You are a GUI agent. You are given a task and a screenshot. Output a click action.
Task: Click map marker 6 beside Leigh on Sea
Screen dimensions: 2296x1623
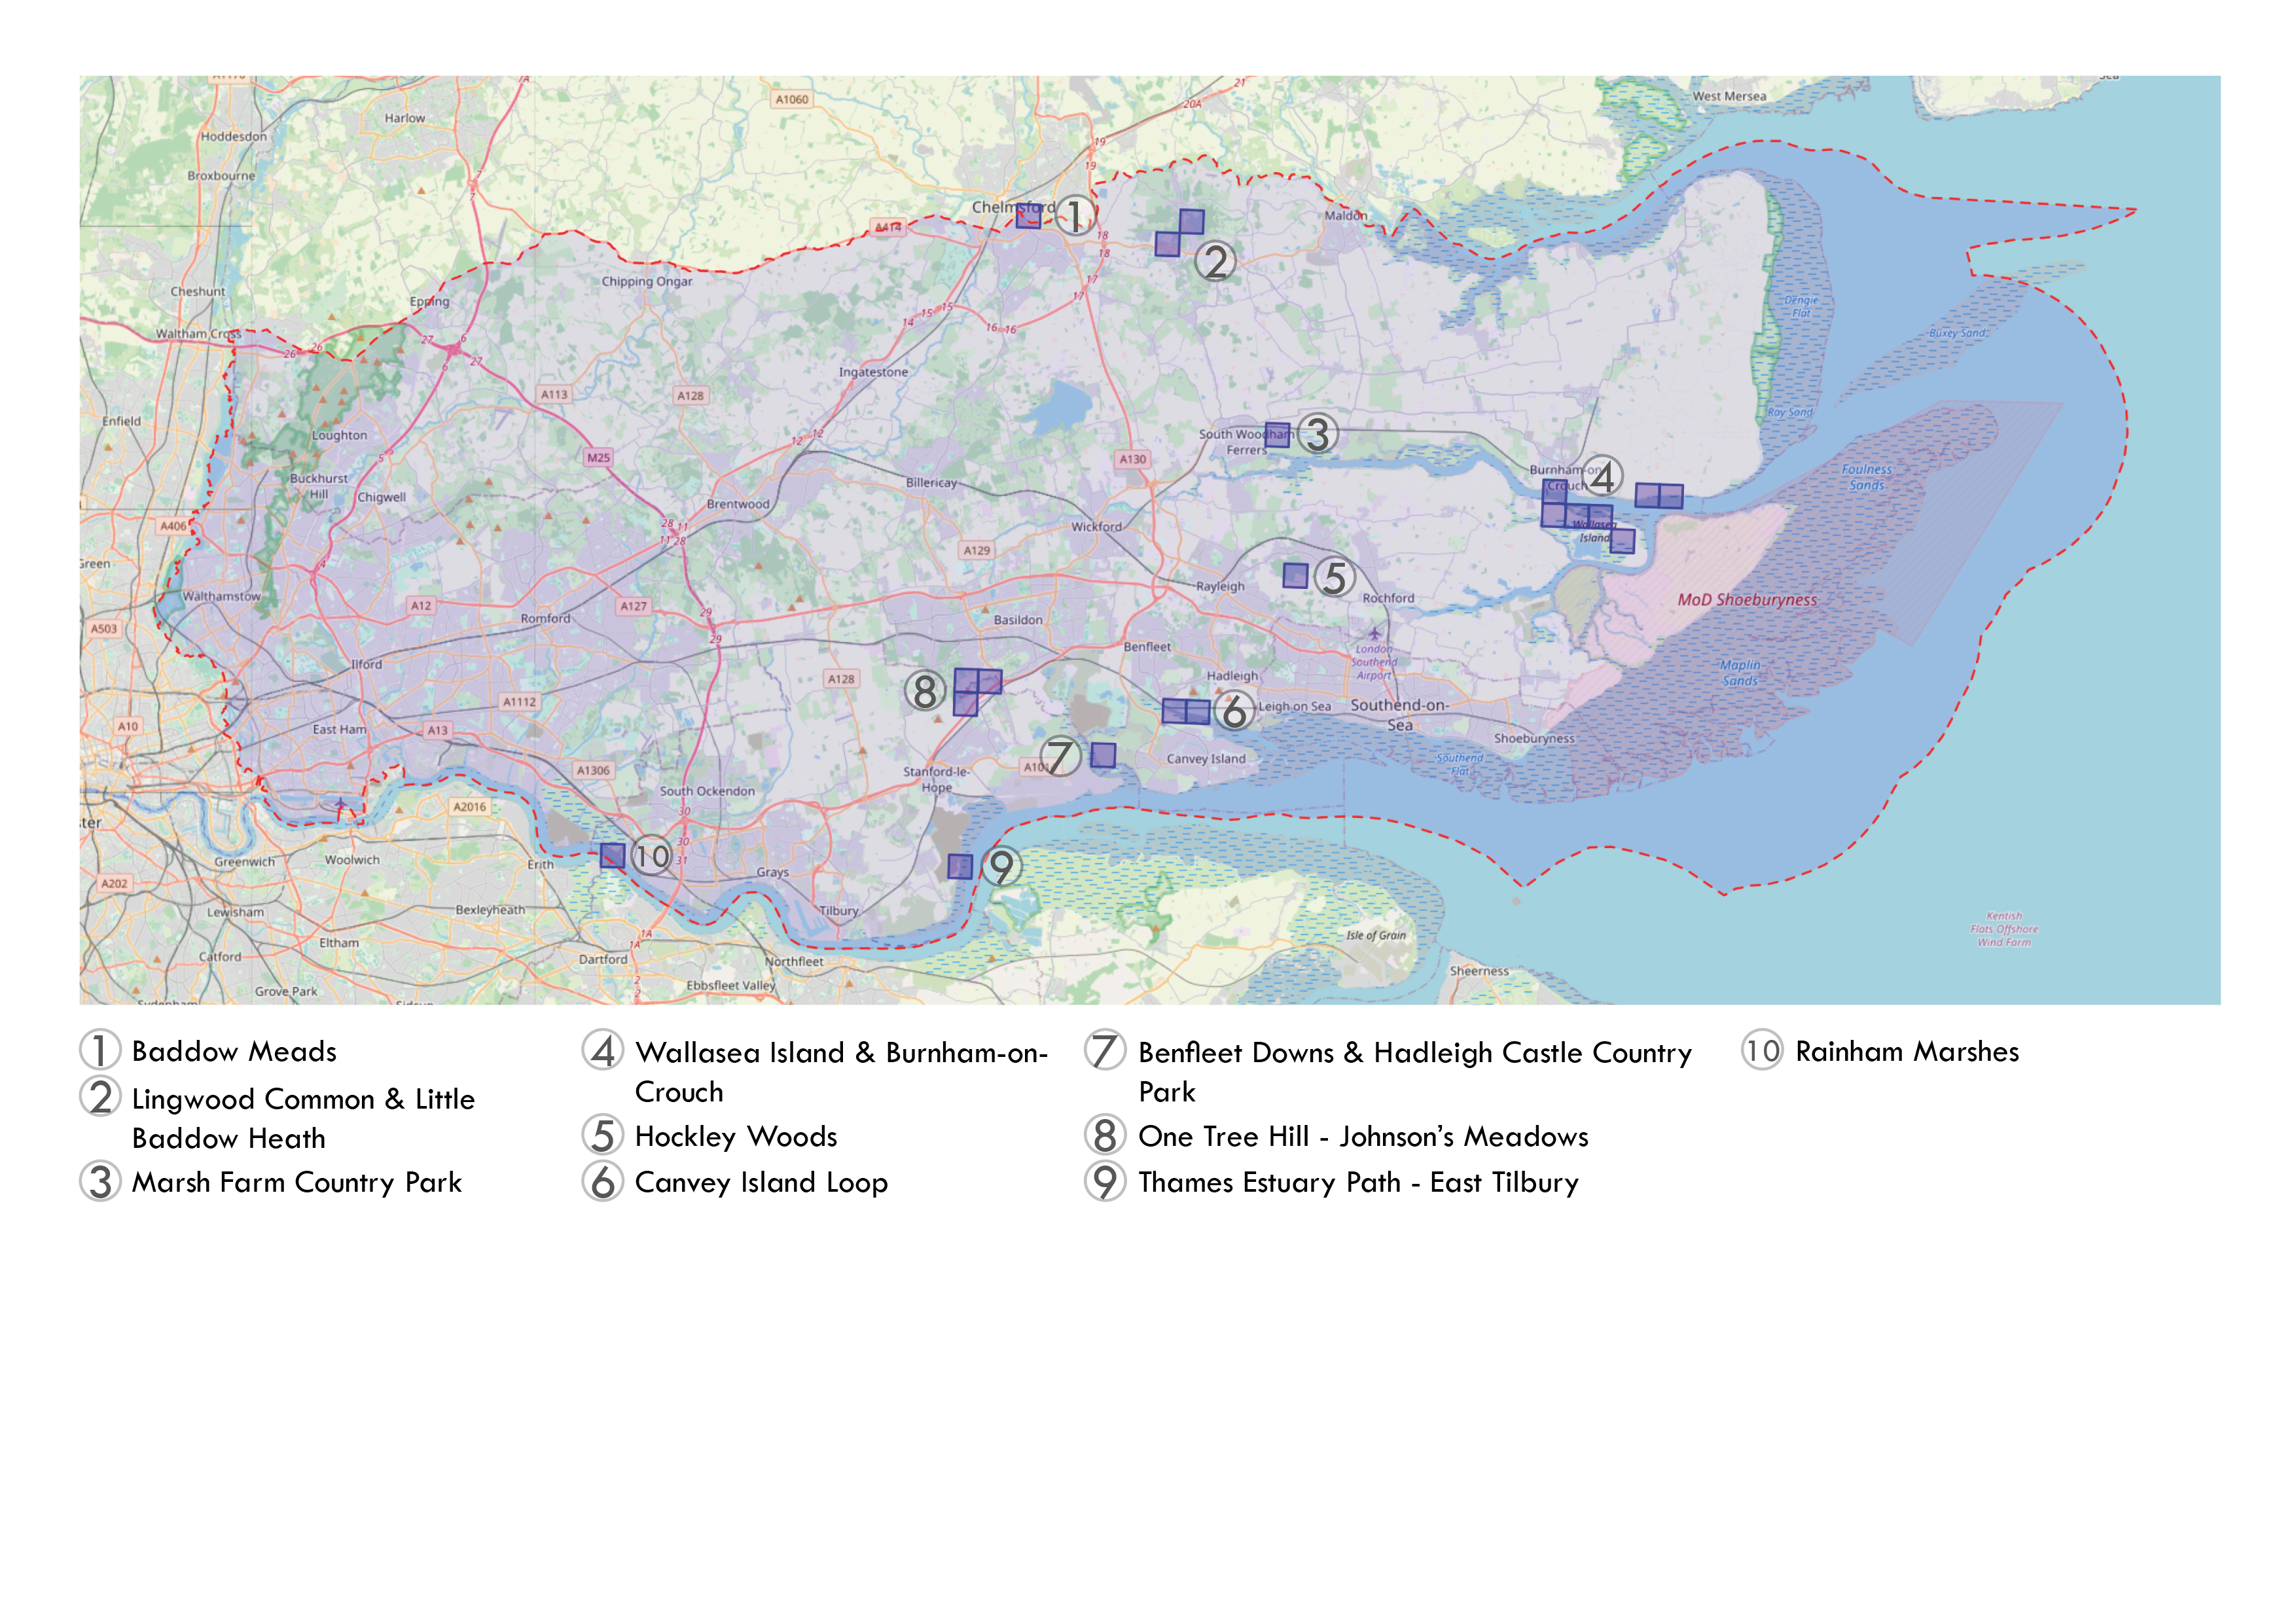point(1234,711)
